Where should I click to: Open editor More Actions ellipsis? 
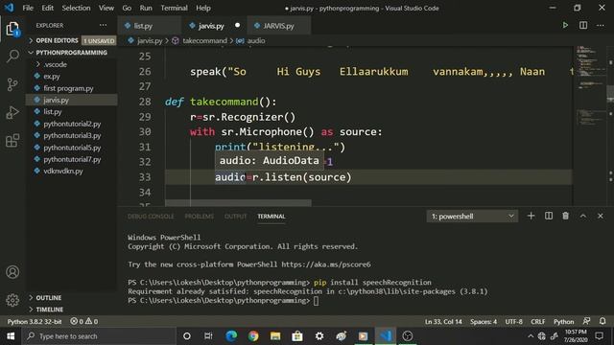601,26
